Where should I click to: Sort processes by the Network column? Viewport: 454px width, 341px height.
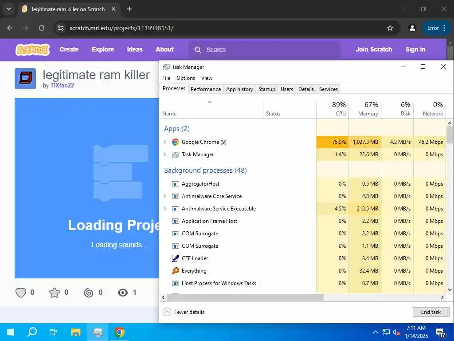pyautogui.click(x=430, y=109)
